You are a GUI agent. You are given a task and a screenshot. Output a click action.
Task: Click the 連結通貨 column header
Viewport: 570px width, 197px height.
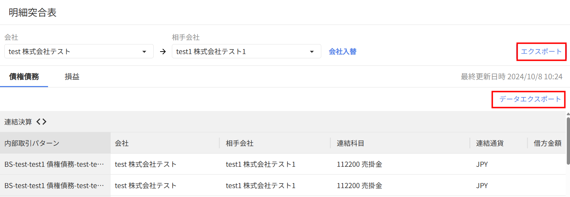click(x=490, y=143)
